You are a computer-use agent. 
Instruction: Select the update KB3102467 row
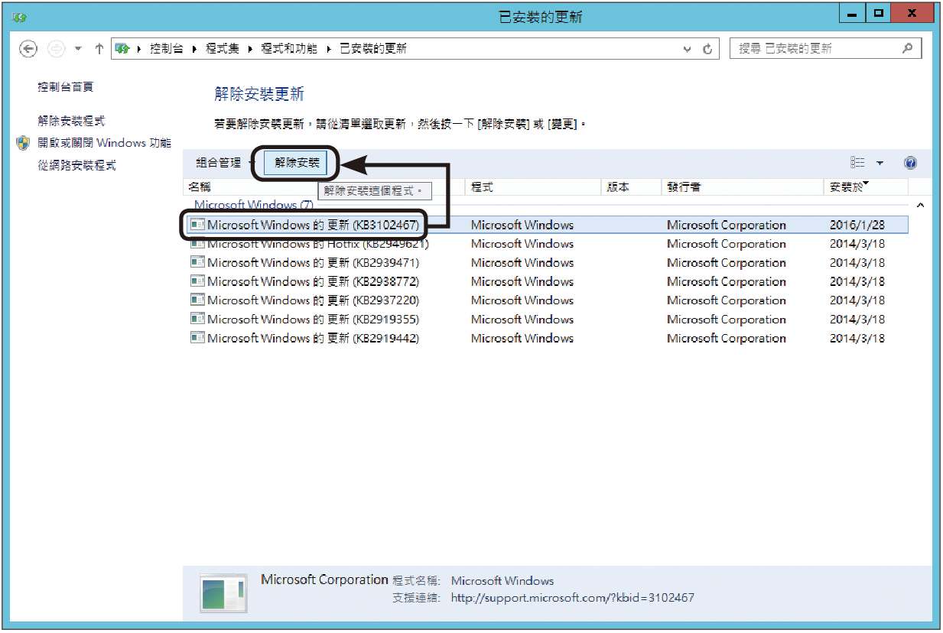548,225
